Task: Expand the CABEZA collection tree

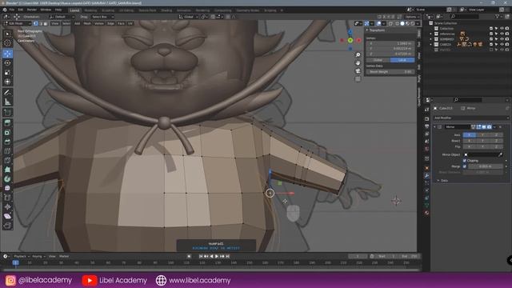Action: click(x=431, y=45)
